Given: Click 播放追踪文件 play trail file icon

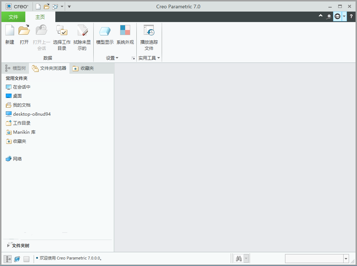Looking at the screenshot, I should point(149,37).
